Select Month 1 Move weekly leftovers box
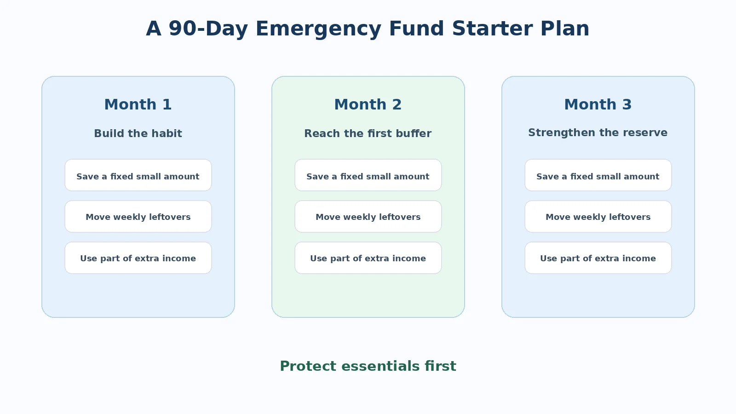The height and width of the screenshot is (414, 736). pyautogui.click(x=138, y=217)
